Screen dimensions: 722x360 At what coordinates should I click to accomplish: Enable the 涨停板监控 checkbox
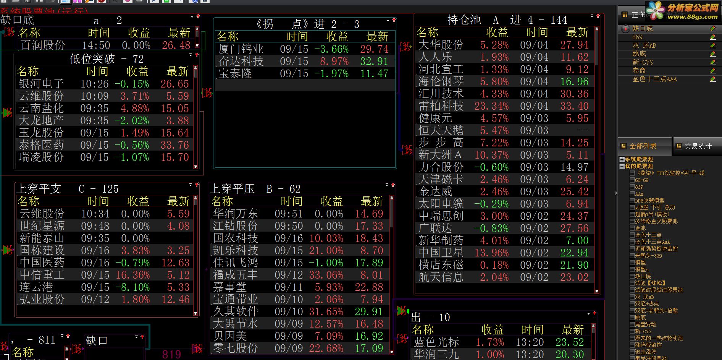[632, 345]
